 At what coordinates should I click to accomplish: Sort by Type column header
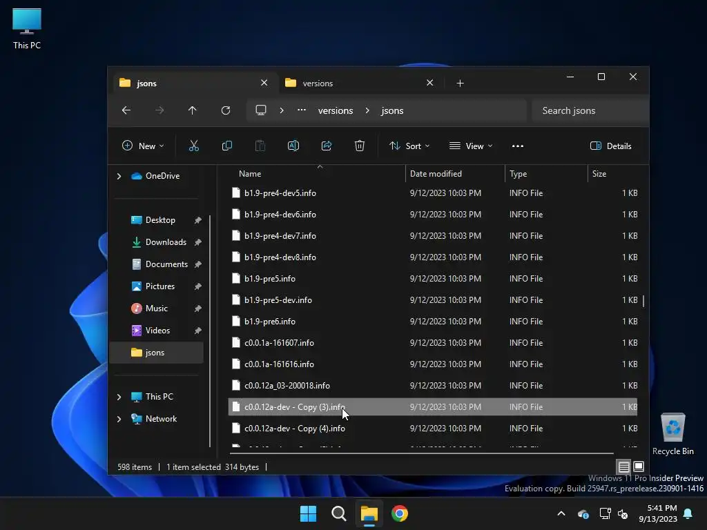pos(547,173)
